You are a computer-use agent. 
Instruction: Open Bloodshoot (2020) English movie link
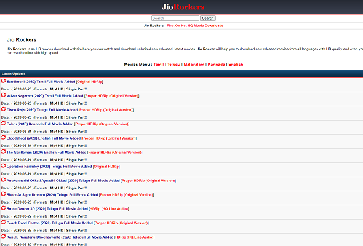(x=71, y=138)
